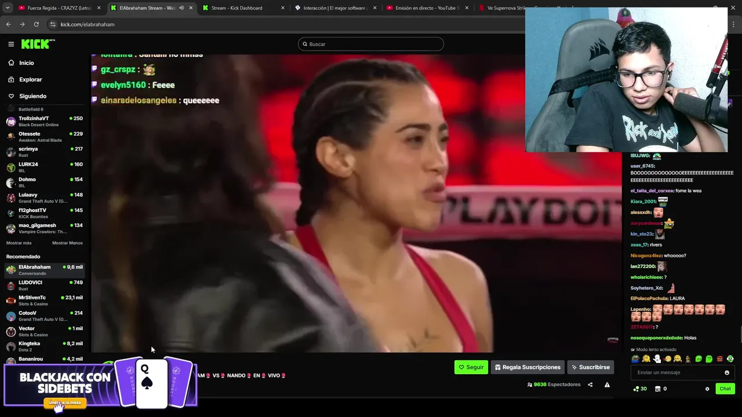This screenshot has height=417, width=742.
Task: Click Kingteka avatar in recommended list
Action: click(10, 346)
